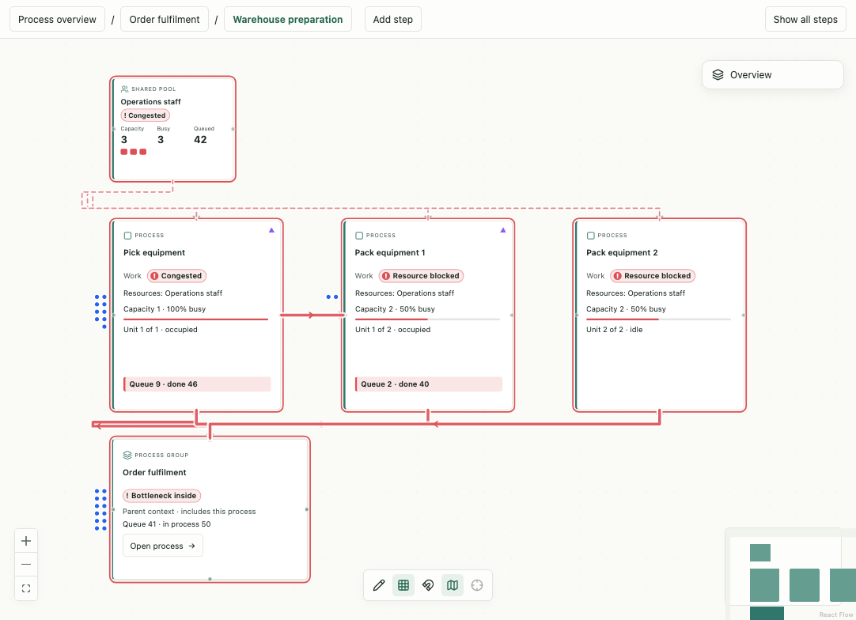Click the React Flow attribution link

pos(835,614)
